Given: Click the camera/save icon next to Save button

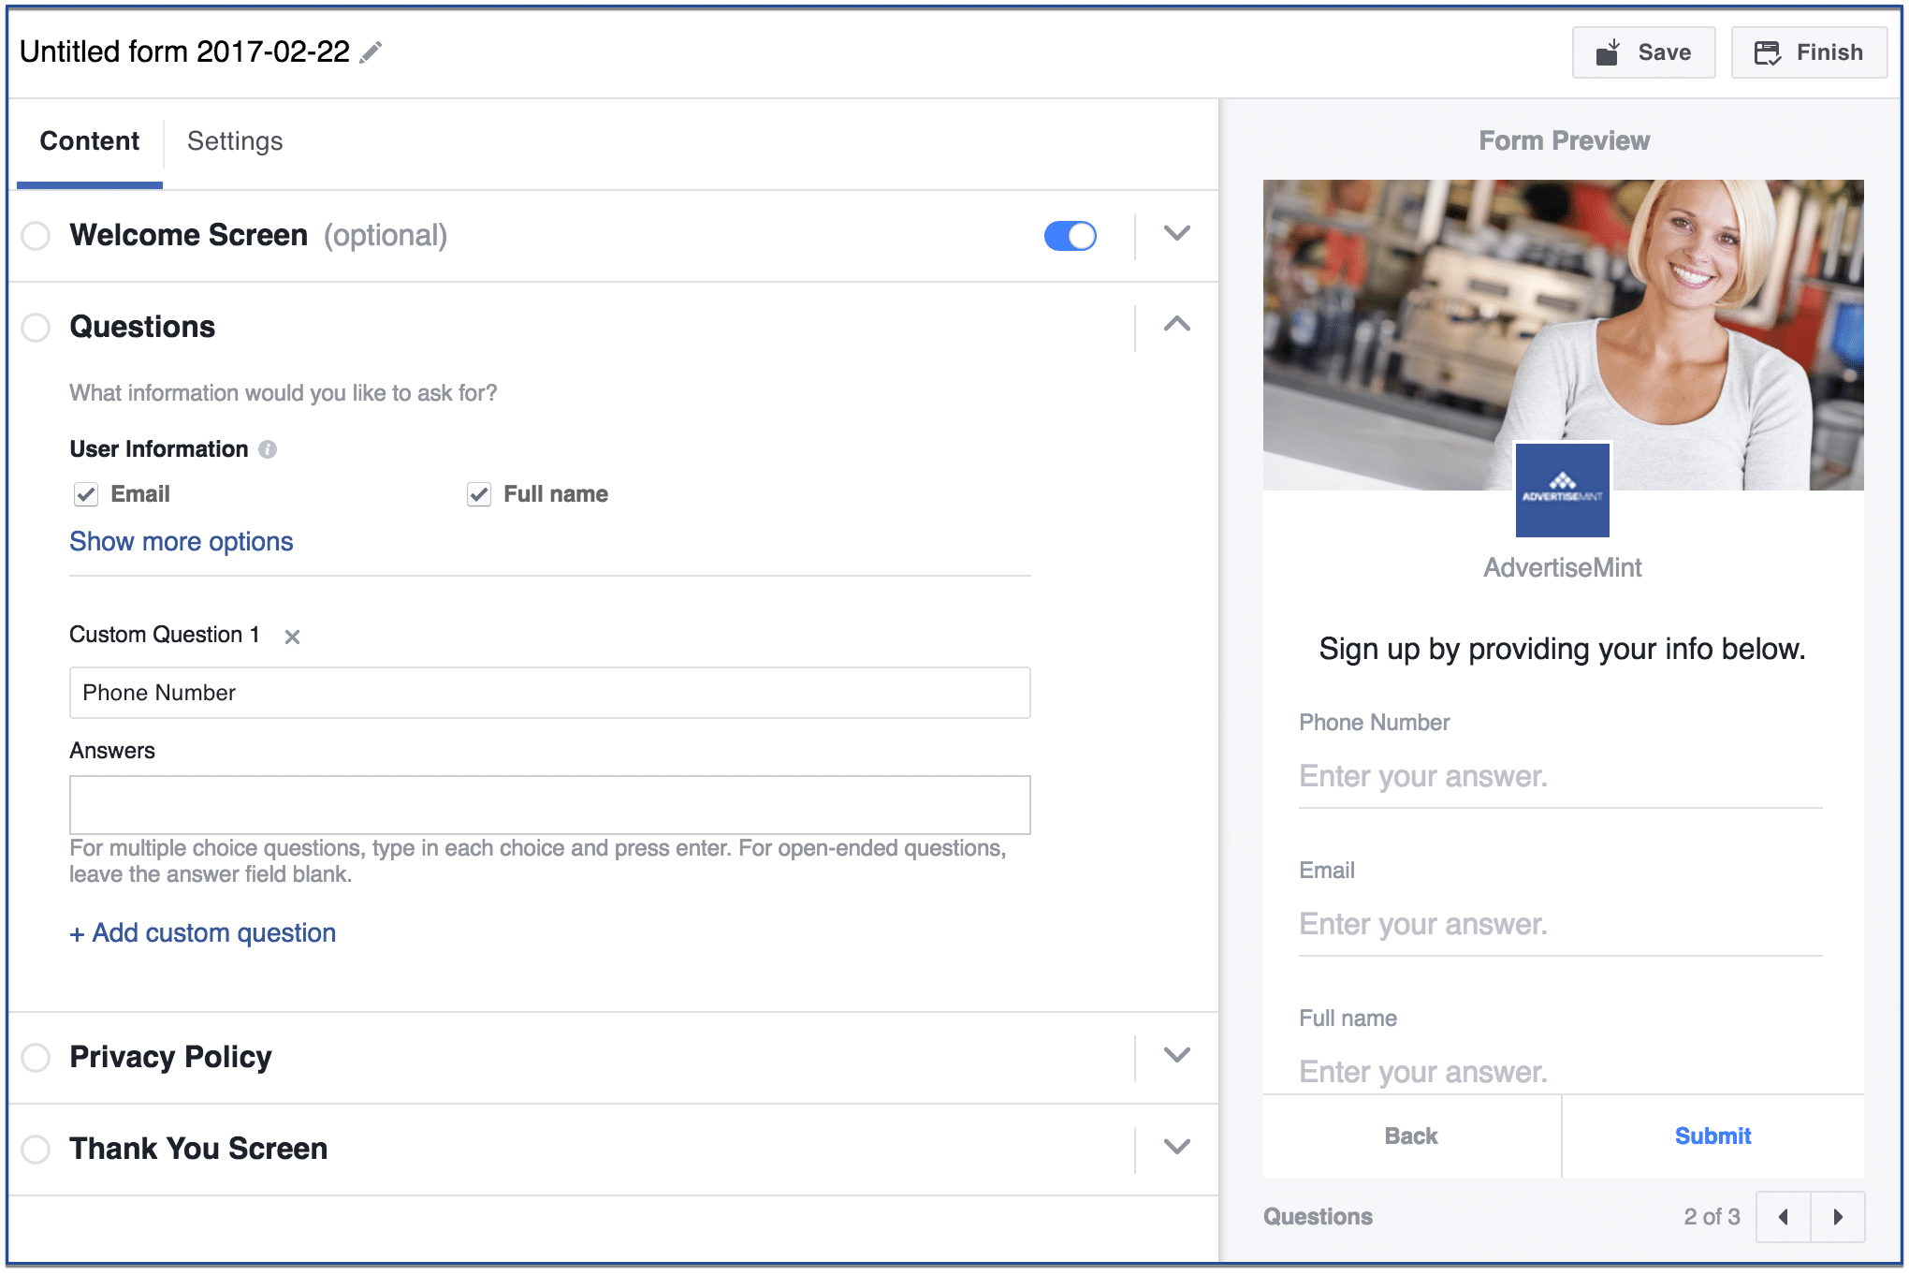Looking at the screenshot, I should [1614, 52].
